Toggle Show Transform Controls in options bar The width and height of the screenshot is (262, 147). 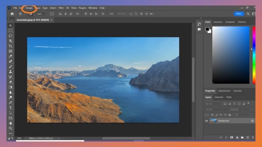click(x=52, y=14)
